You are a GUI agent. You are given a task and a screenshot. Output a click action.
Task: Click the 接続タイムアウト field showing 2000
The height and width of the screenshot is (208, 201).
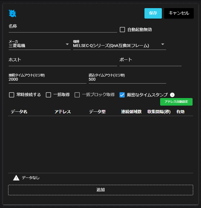click(x=47, y=79)
